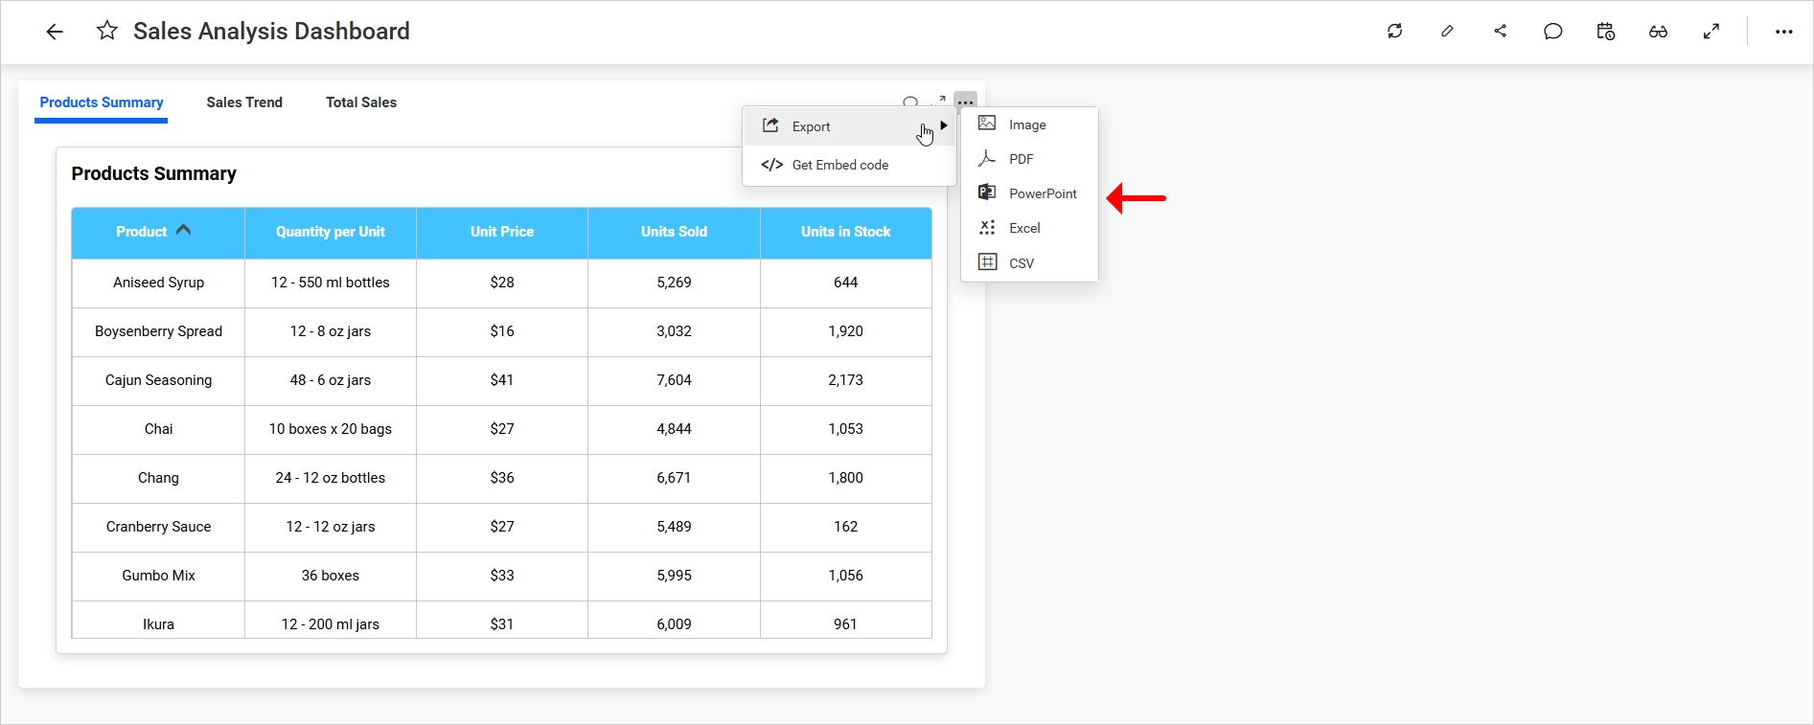Click the PDF file icon
Image resolution: width=1814 pixels, height=725 pixels.
click(987, 158)
